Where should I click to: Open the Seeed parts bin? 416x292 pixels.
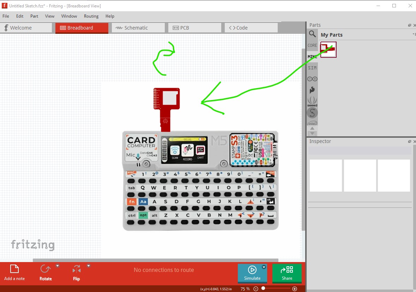coord(312,101)
